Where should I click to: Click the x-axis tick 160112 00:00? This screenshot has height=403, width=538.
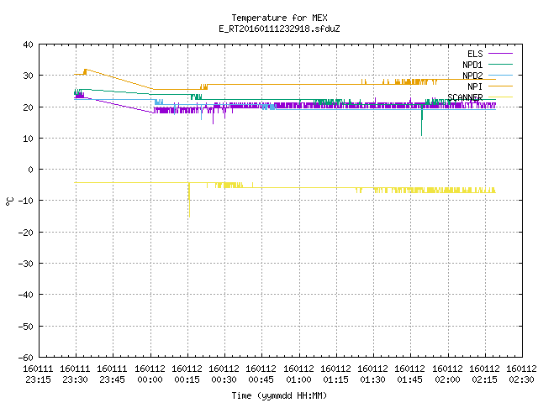pyautogui.click(x=150, y=374)
